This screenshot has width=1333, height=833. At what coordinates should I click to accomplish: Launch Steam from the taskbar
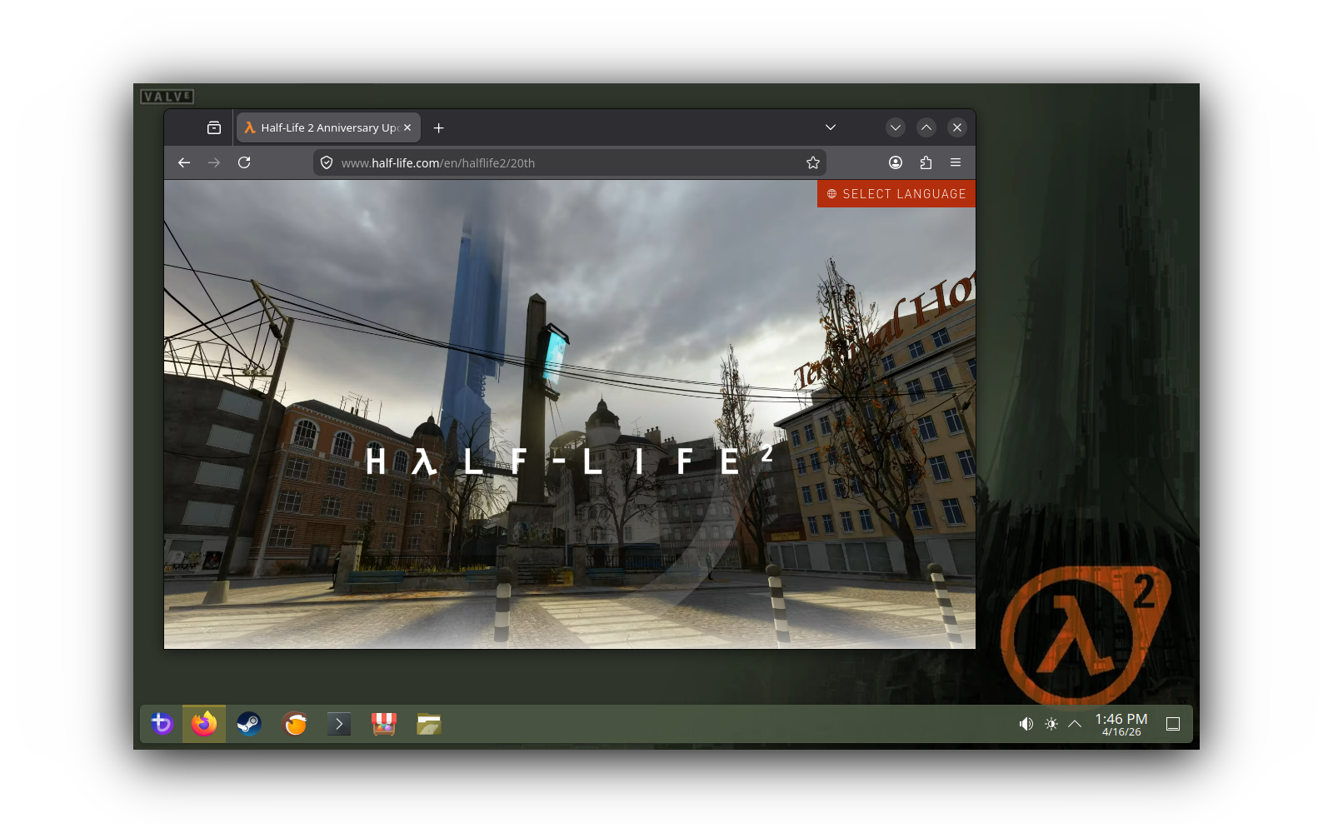point(249,724)
